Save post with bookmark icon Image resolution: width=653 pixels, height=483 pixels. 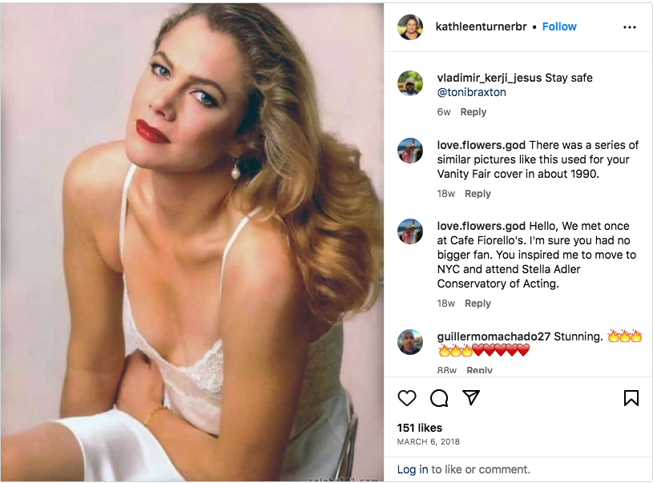(631, 398)
